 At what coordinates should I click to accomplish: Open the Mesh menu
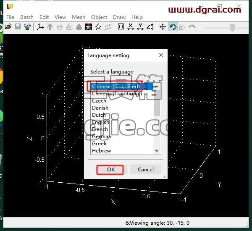(x=79, y=17)
